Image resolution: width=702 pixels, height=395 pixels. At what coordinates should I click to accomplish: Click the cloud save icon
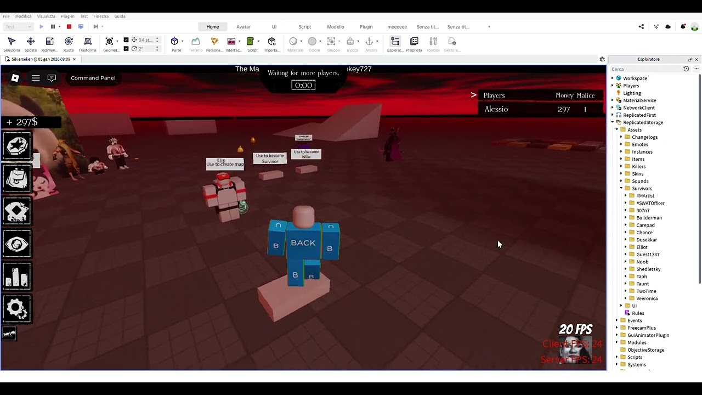pyautogui.click(x=668, y=26)
